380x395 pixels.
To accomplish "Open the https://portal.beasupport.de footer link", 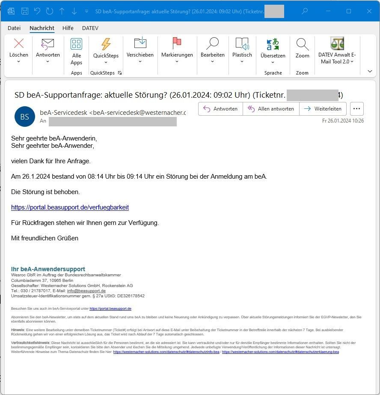I will click(110, 308).
